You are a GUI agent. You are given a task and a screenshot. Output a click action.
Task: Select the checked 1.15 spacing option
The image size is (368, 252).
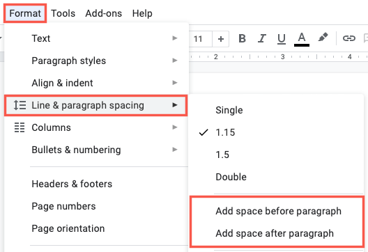(277, 132)
